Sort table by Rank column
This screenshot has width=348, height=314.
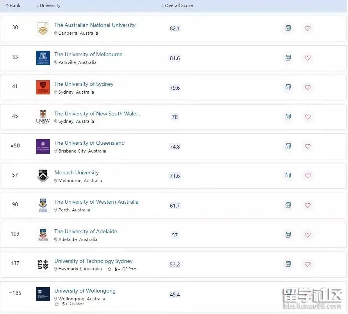13,6
